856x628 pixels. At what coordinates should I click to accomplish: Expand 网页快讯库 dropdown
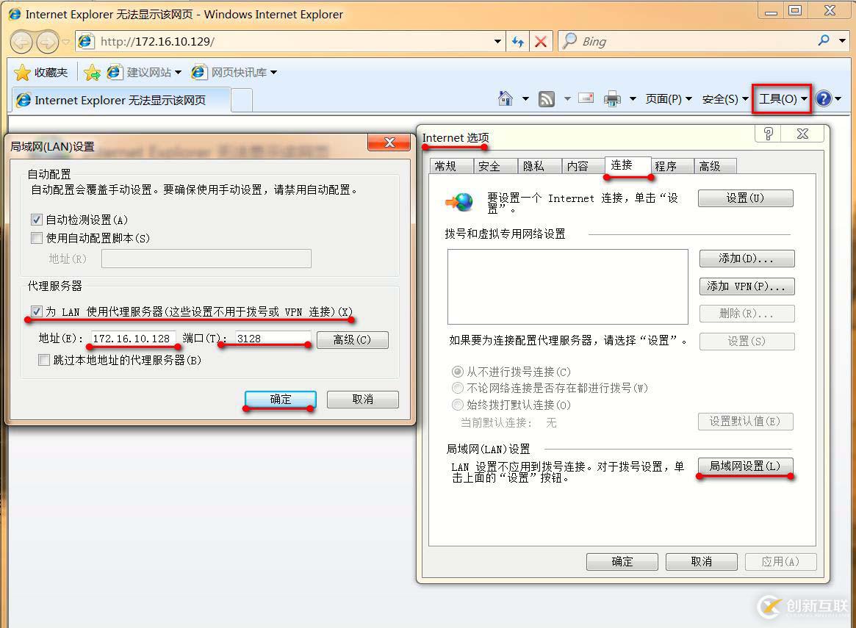pos(273,73)
